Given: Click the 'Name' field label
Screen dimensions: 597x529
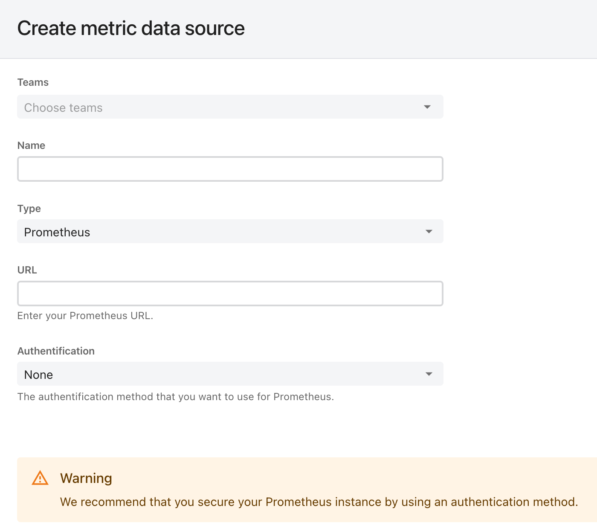Looking at the screenshot, I should [31, 145].
